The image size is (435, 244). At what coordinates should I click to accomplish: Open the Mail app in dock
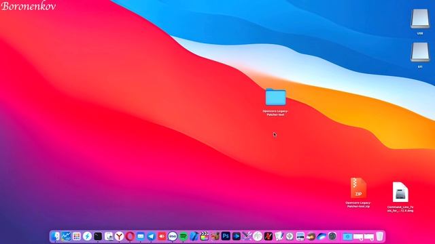click(141, 237)
